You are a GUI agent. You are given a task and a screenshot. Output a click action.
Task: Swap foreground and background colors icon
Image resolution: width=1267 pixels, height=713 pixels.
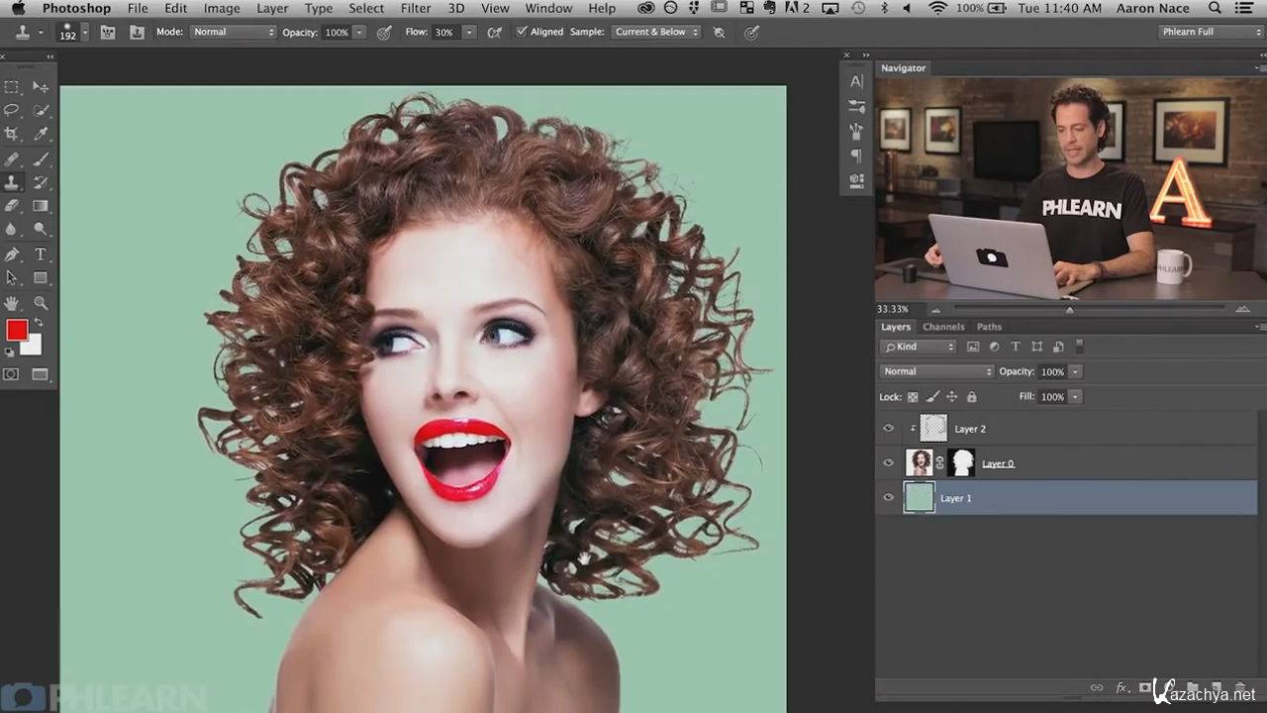39,323
